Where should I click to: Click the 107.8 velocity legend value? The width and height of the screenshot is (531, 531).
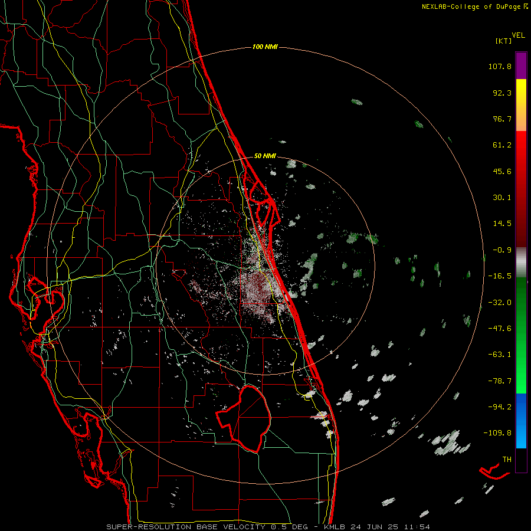pyautogui.click(x=500, y=66)
